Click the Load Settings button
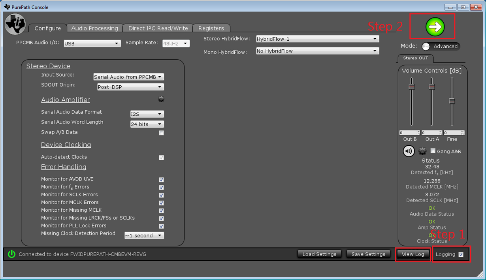486x280 pixels. [x=319, y=254]
